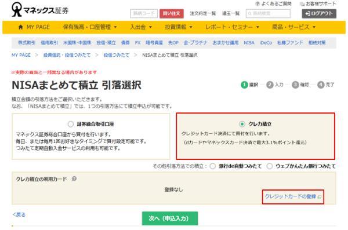Click the クレジットカードの登録 link
Screen dimensions: 348x230
(291, 196)
